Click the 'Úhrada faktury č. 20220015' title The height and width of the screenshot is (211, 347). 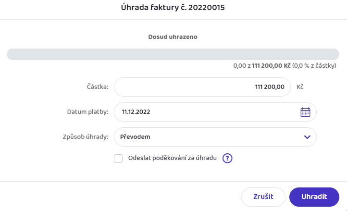pyautogui.click(x=173, y=8)
